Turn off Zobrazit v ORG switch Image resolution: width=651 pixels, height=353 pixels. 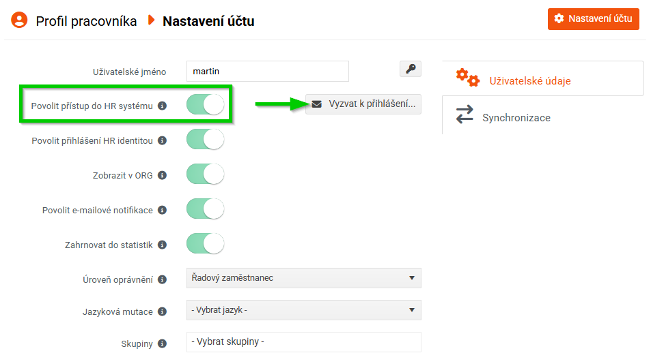[x=205, y=174]
